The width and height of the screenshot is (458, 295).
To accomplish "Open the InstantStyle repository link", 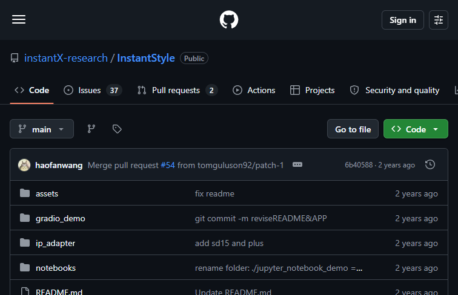I will click(x=146, y=58).
